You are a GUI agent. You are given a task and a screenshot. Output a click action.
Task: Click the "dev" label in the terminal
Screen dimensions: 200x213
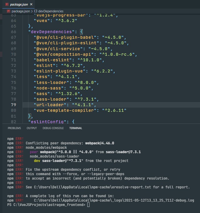point(37,161)
